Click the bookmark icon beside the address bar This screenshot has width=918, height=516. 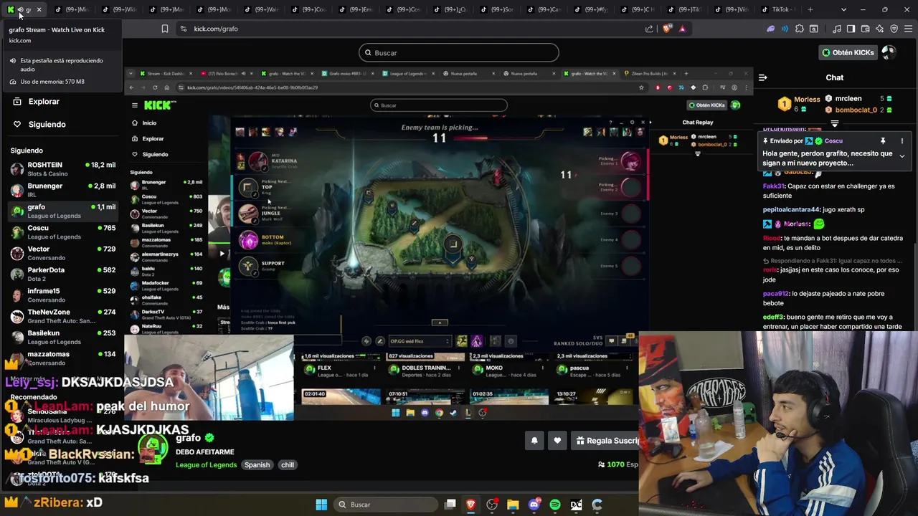pyautogui.click(x=164, y=29)
